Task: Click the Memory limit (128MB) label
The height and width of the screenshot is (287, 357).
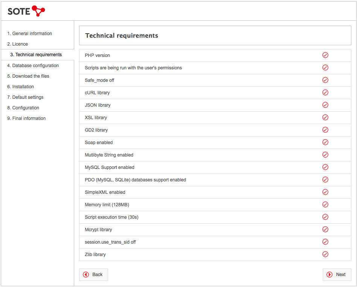Action: coord(107,205)
